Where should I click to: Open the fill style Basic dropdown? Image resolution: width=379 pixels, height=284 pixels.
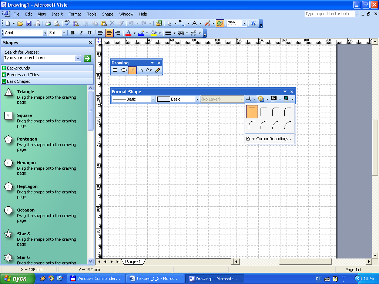(x=197, y=99)
